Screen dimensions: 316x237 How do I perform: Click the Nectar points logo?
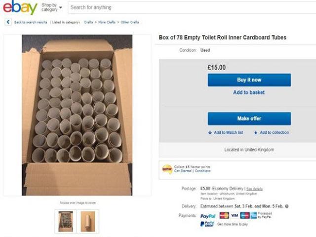167,169
